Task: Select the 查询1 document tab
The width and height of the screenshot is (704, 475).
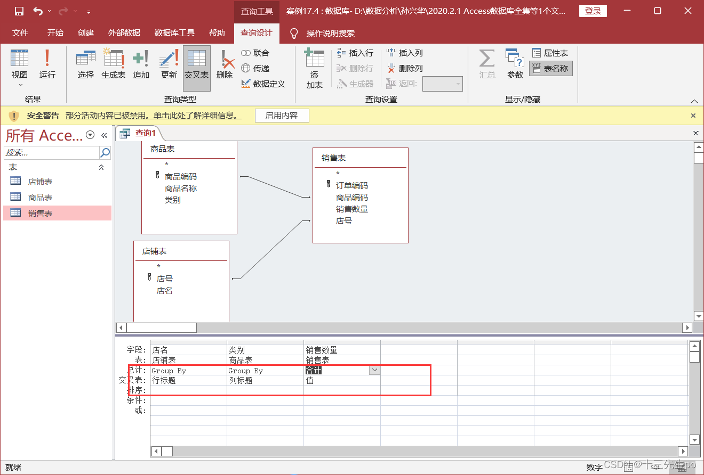Action: tap(139, 133)
